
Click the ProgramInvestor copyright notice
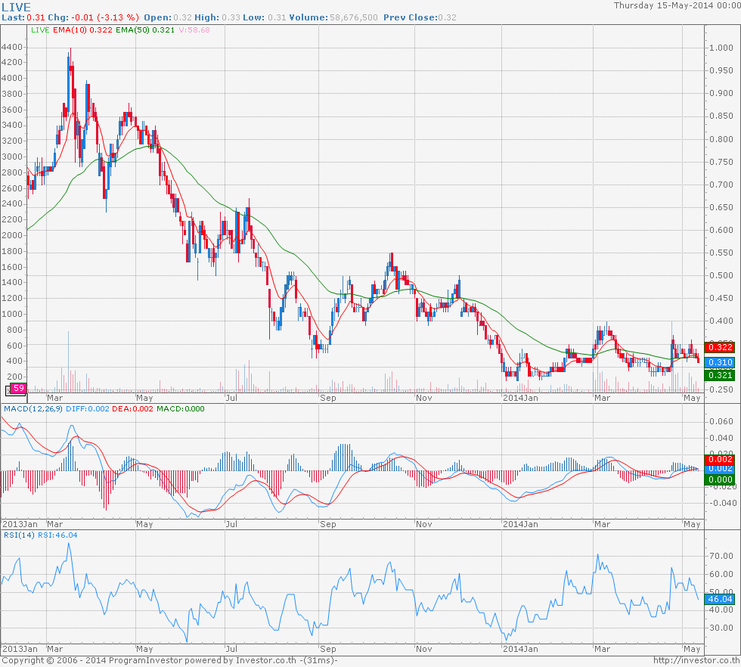tap(169, 660)
